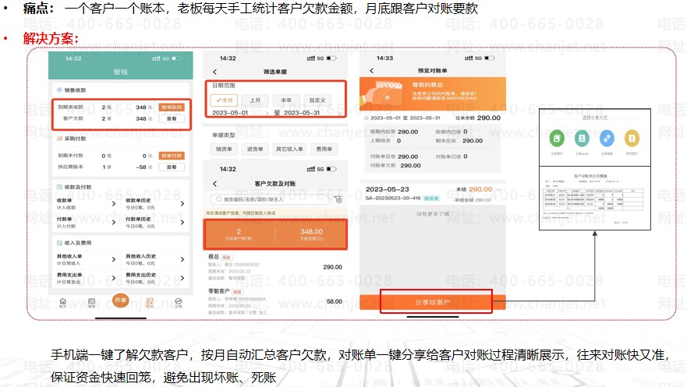Tap the SA-20230523-00-416 document number
This screenshot has height=387, width=687.
[x=393, y=199]
